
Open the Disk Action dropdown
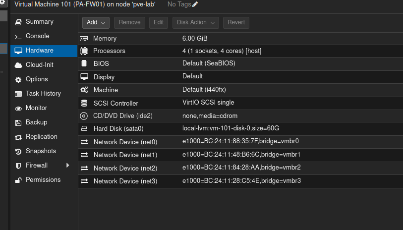196,23
